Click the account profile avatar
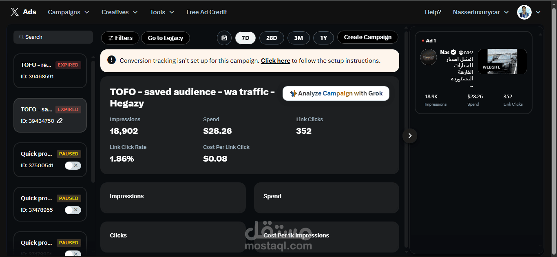 tap(524, 12)
